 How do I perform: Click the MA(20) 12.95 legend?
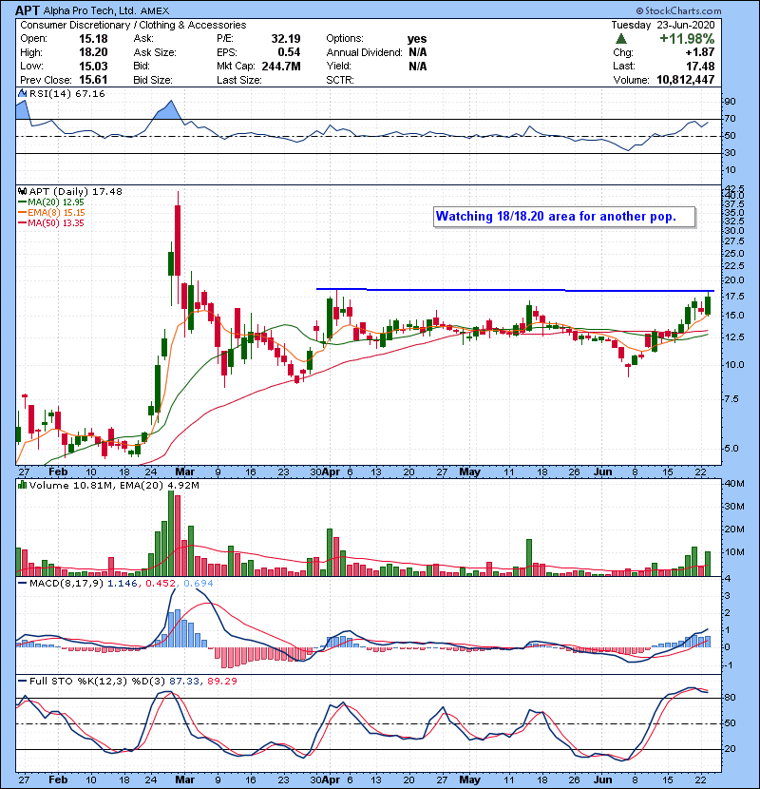(x=50, y=202)
